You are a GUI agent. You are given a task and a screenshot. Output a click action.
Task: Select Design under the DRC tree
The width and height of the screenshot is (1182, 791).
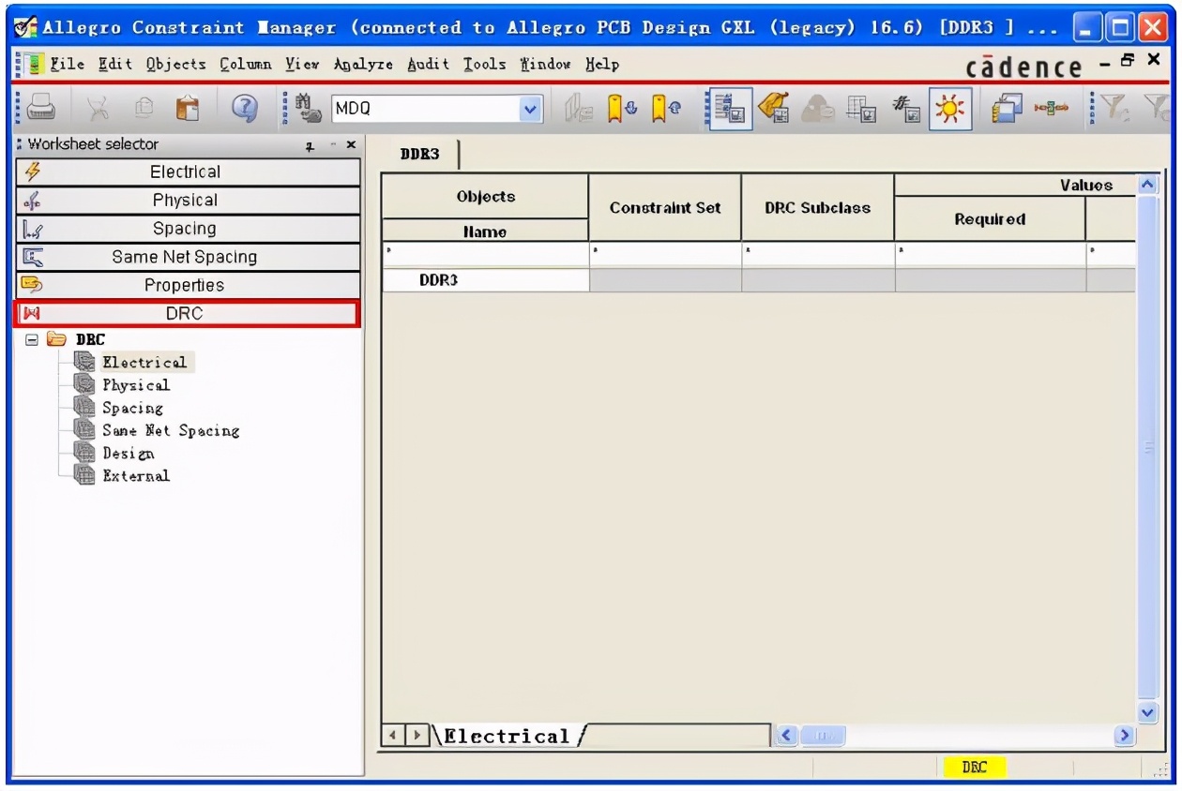129,454
